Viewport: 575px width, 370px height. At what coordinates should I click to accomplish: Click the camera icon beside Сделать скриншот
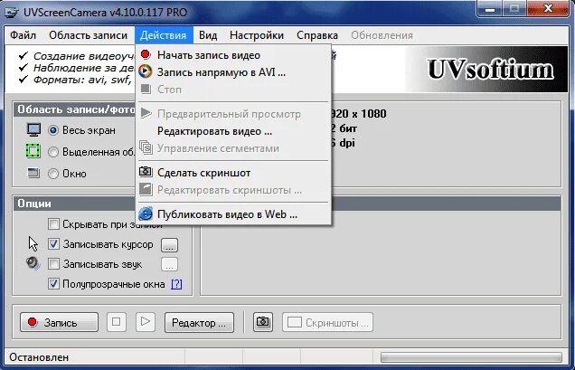click(x=146, y=172)
